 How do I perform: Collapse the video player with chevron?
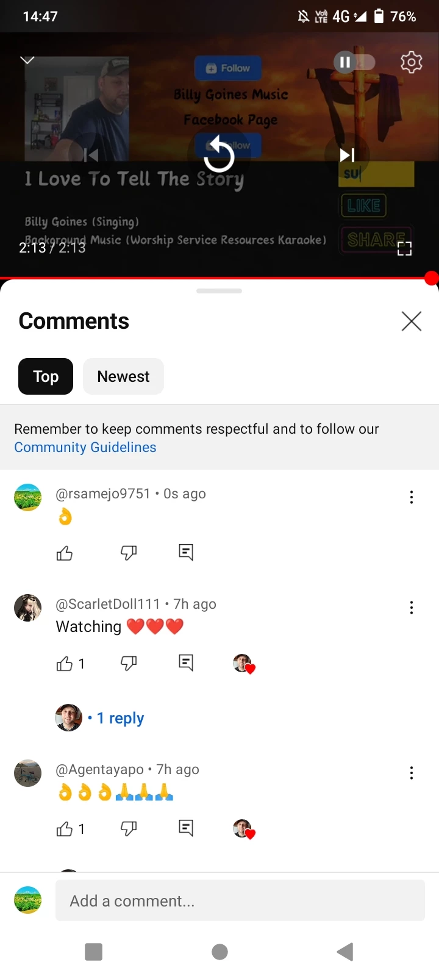coord(27,60)
